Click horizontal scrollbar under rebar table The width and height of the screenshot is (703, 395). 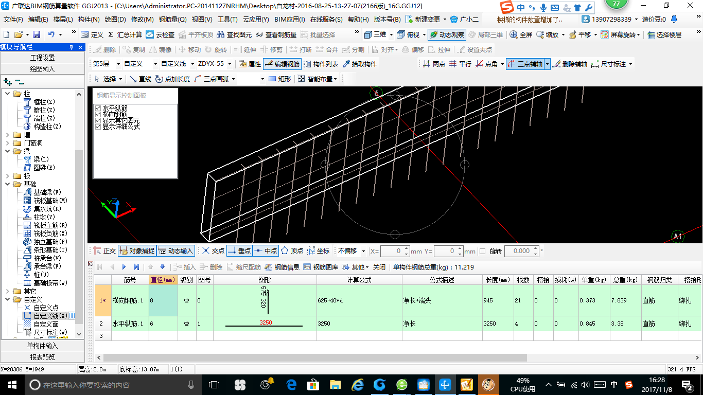(315, 357)
